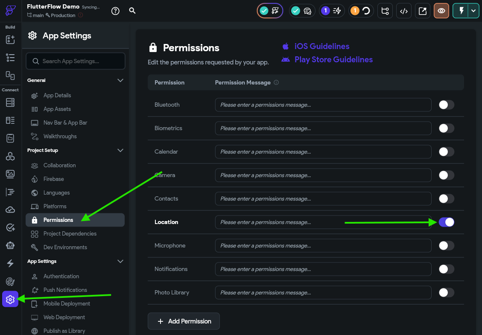
Task: Open the Storyboard icon in sidebar
Action: click(10, 75)
